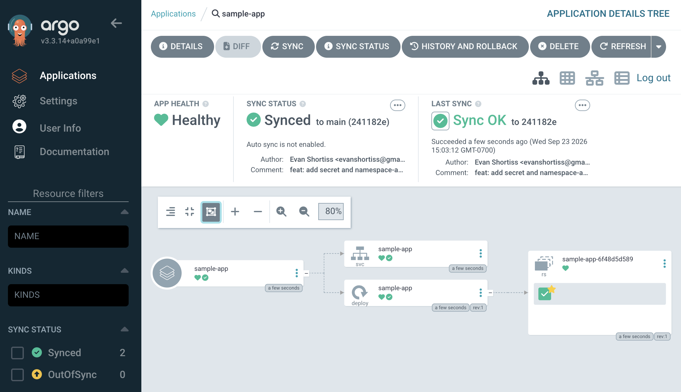Open HISTORY AND ROLLBACK
Screen dimensions: 681x392
(465, 47)
